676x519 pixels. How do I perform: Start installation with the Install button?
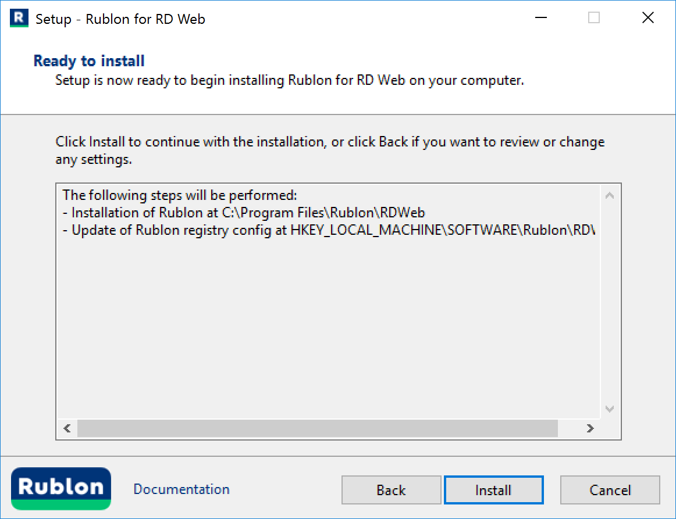[x=493, y=490]
